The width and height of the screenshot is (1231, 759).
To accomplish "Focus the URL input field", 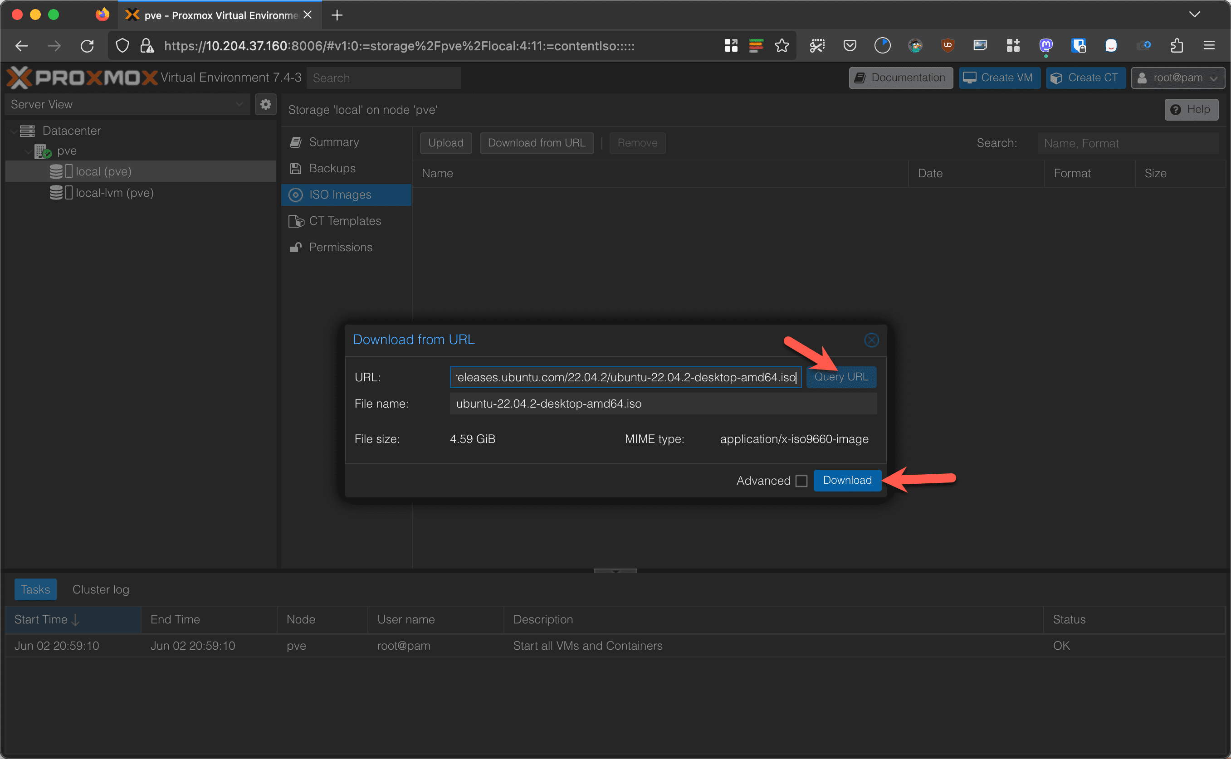I will [625, 377].
